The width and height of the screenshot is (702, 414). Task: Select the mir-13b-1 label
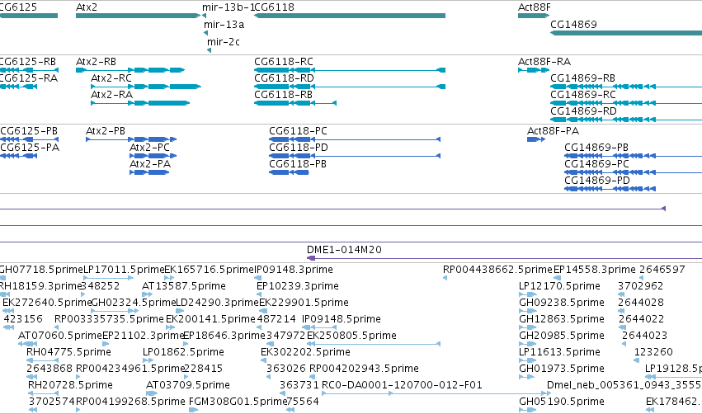coord(228,7)
